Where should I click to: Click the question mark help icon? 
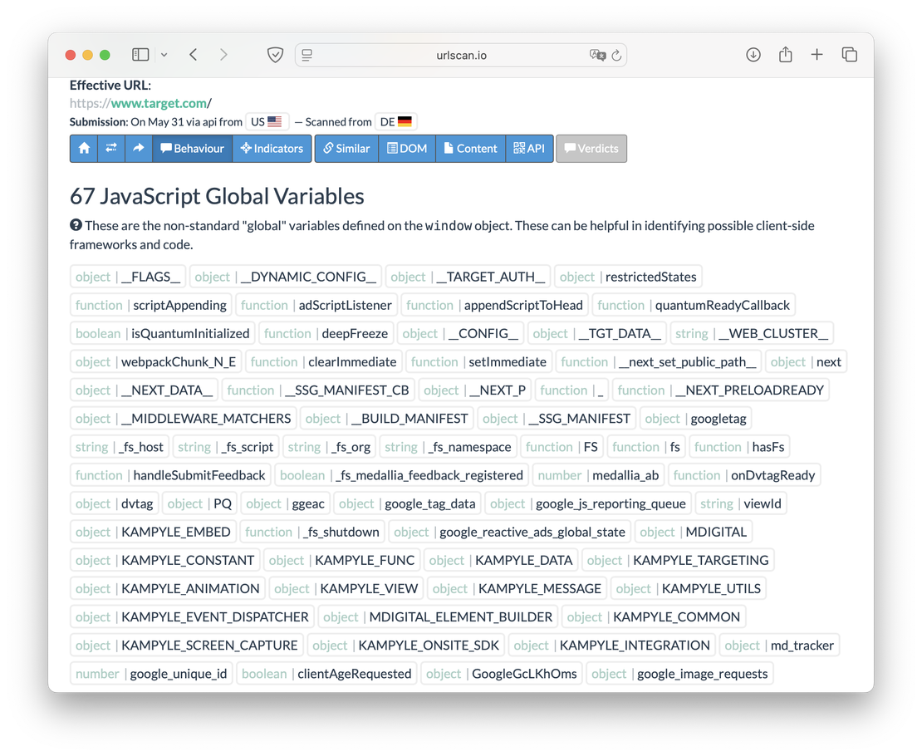pos(76,225)
